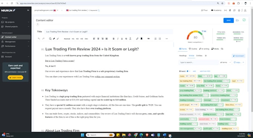Open Select competitors dropdown

point(195,42)
